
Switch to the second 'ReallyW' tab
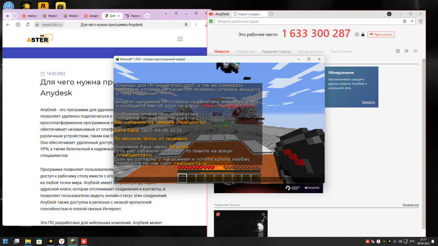[50, 16]
